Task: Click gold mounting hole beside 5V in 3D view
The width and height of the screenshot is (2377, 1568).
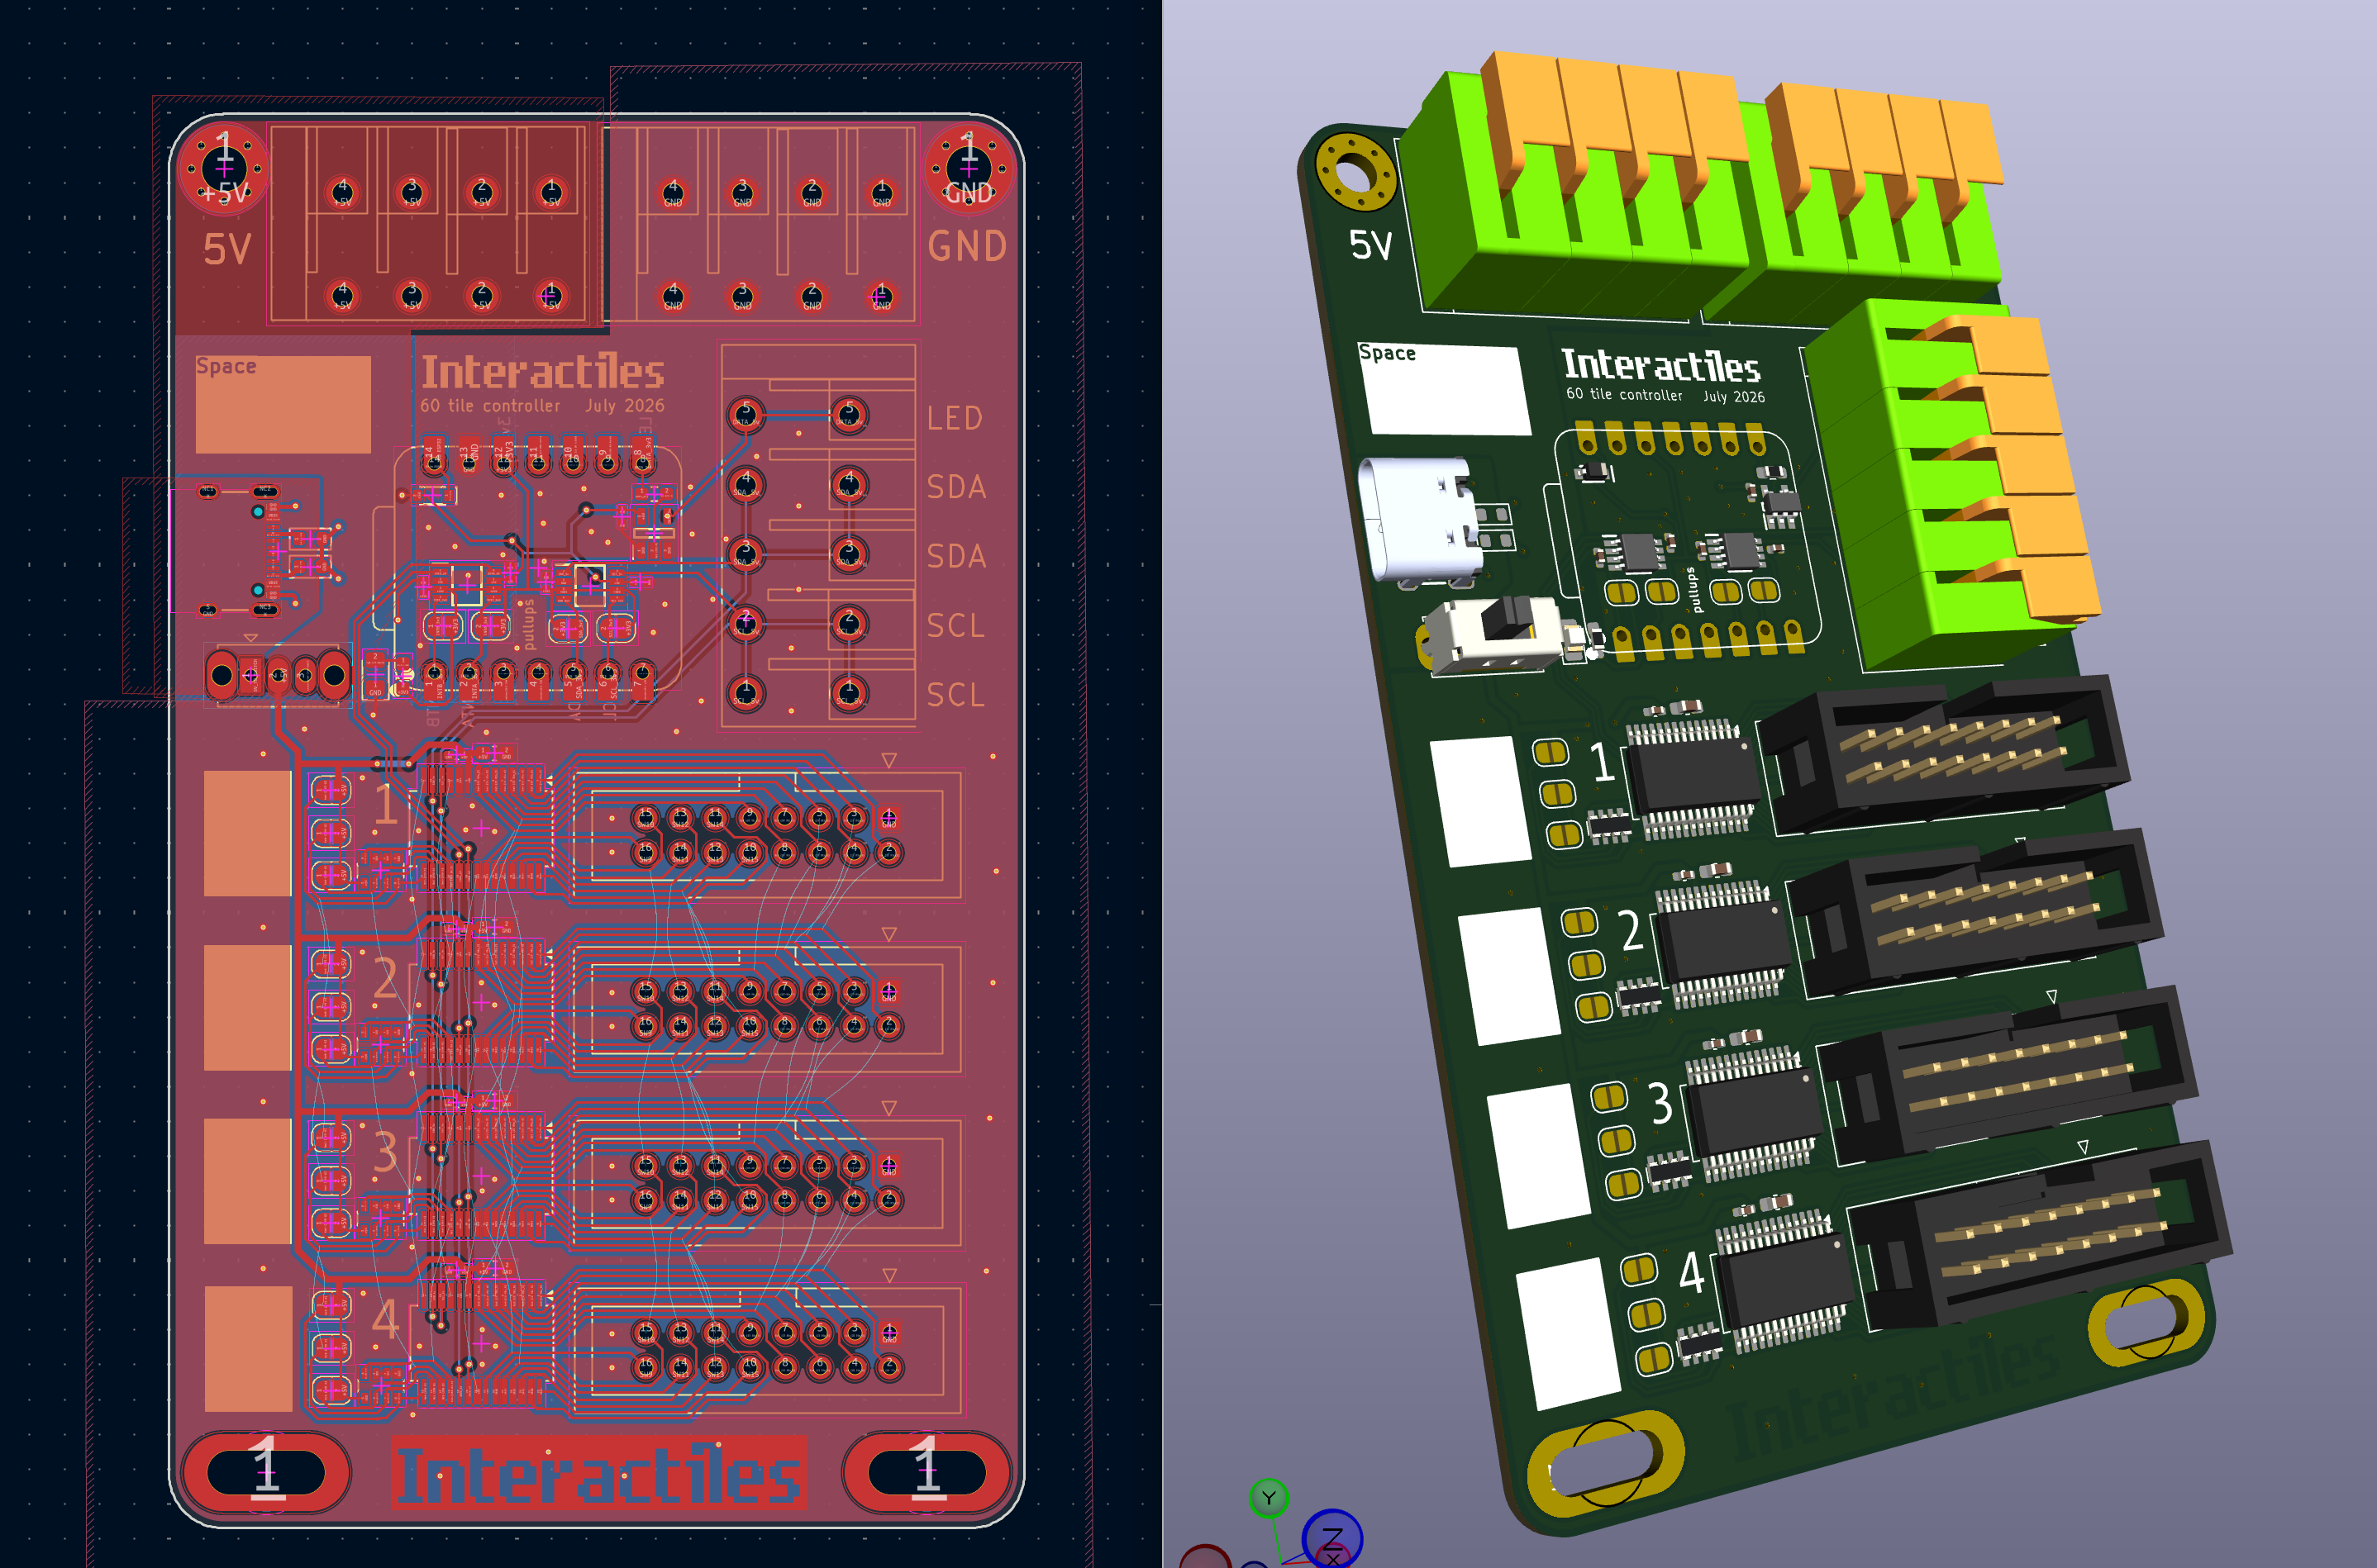Action: click(x=1355, y=173)
